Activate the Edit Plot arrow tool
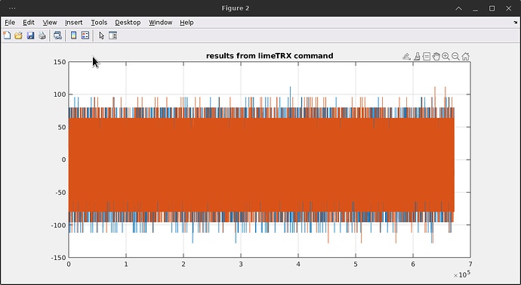 [102, 36]
